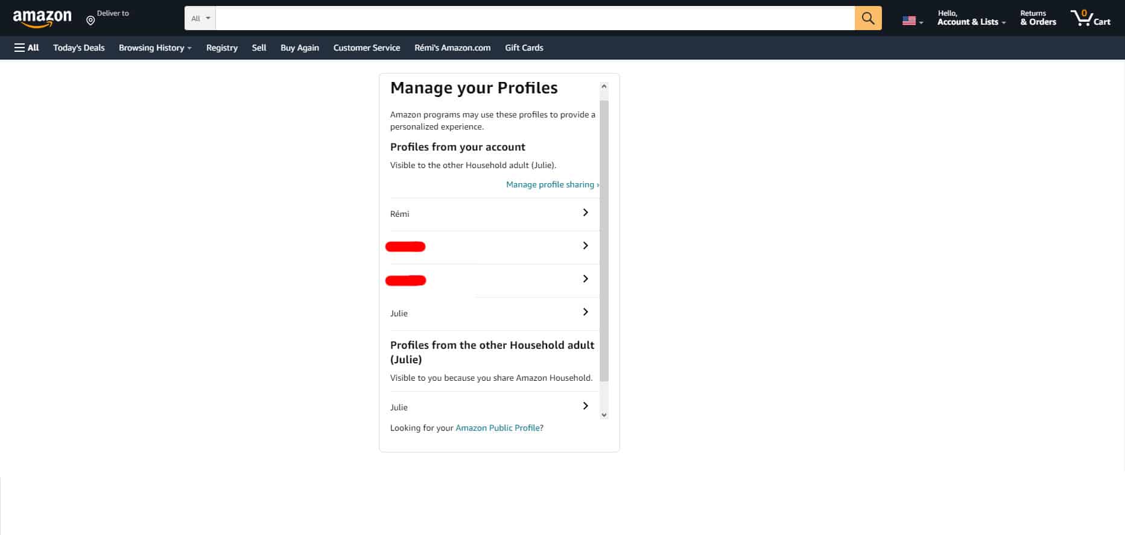Open the second redacted profile row chevron
This screenshot has height=535, width=1125.
pyautogui.click(x=585, y=279)
